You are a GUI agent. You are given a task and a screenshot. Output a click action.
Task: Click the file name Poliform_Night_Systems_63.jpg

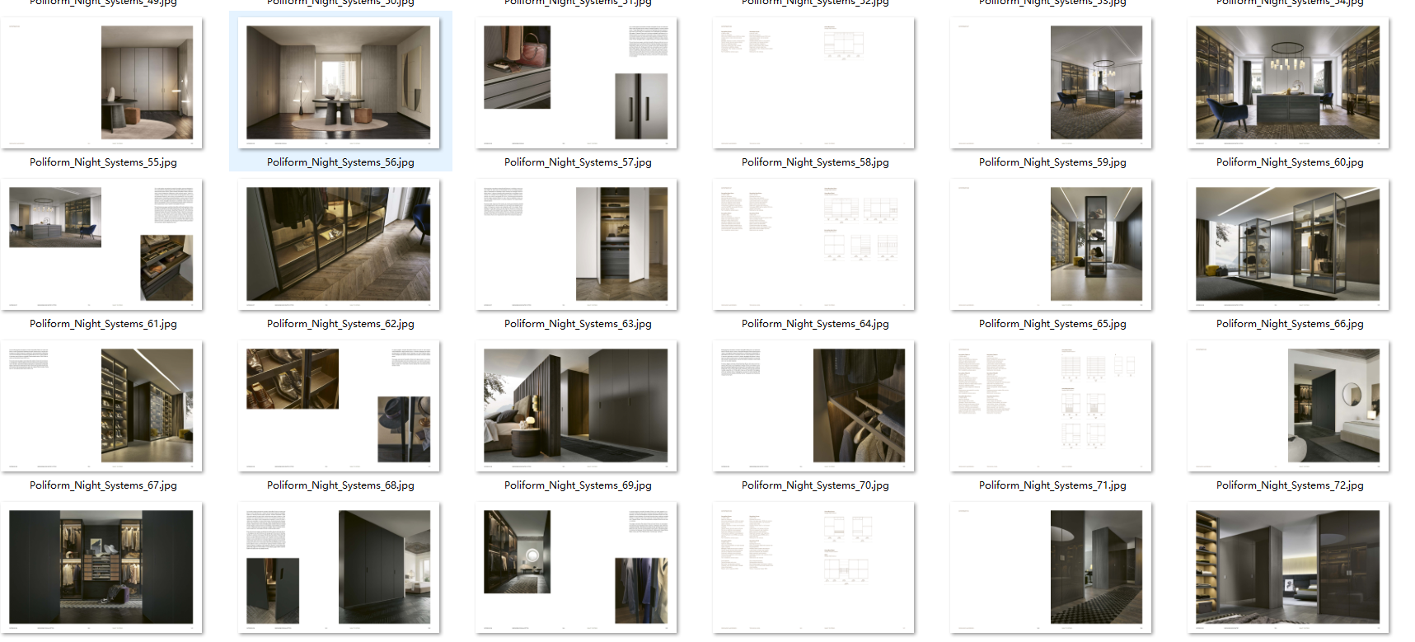pos(578,324)
